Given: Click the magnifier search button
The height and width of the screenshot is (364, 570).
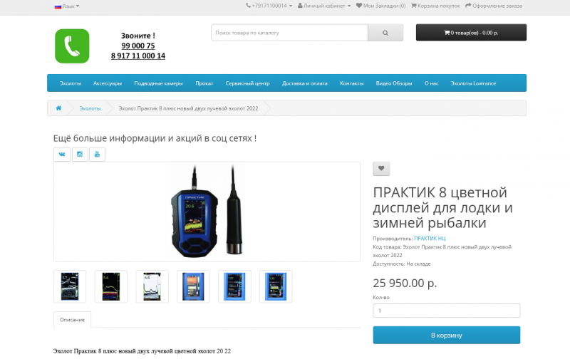Looking at the screenshot, I should pyautogui.click(x=385, y=33).
